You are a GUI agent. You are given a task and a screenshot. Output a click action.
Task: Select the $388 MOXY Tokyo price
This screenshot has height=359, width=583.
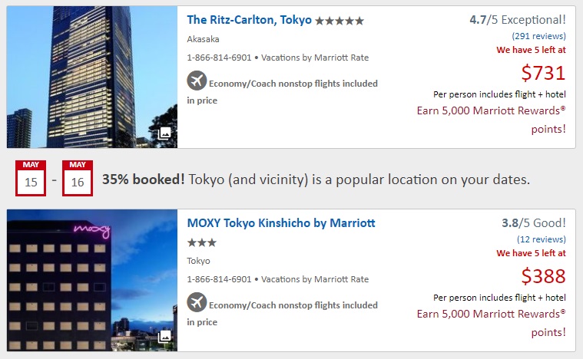pyautogui.click(x=543, y=276)
